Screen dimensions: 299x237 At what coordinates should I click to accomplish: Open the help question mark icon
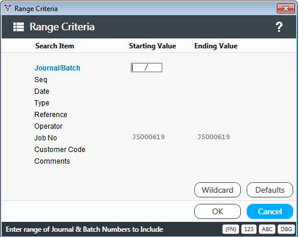(x=279, y=27)
